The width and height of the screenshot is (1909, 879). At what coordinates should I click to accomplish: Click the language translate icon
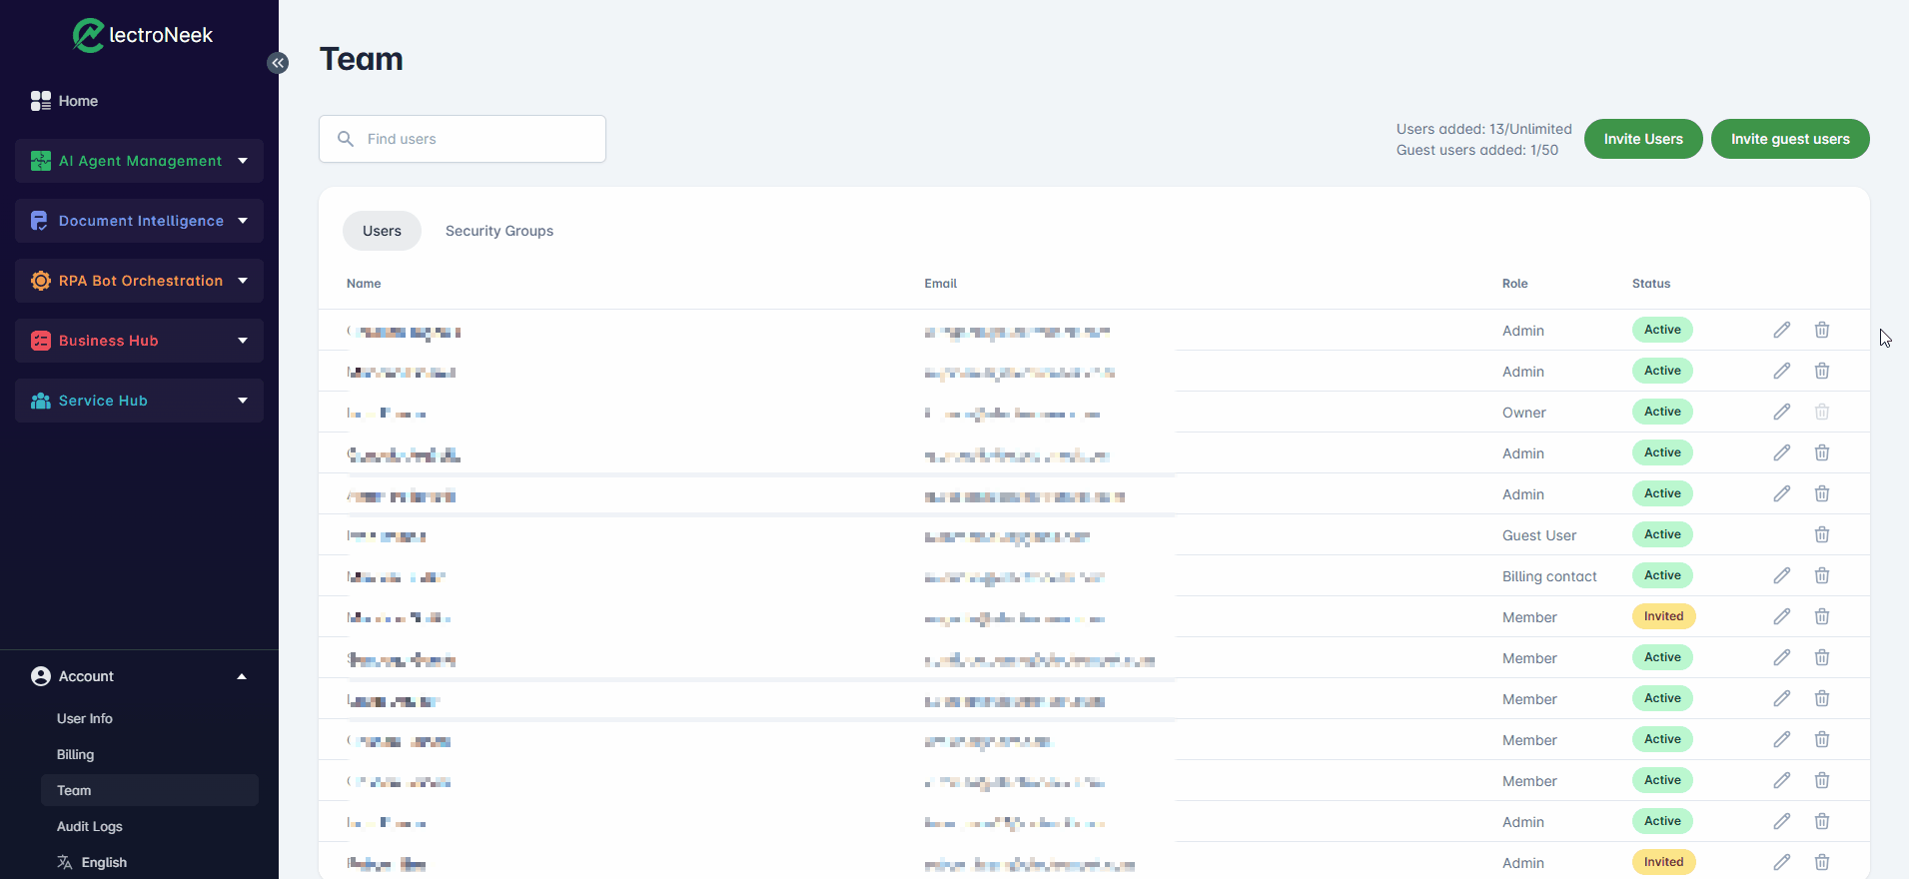(x=65, y=862)
